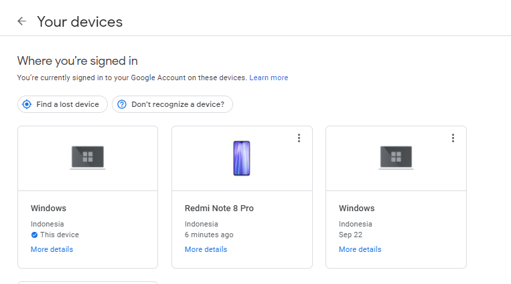Select the Redmi Note 8 Pro device name
511x284 pixels.
coord(219,208)
